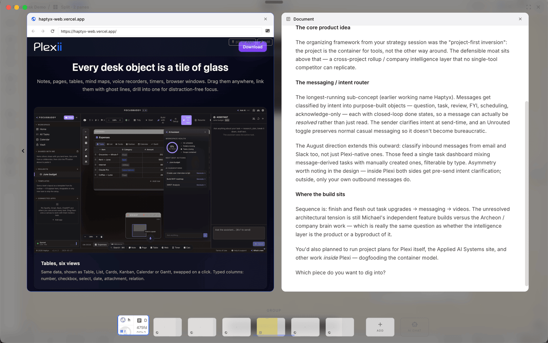
Task: Click the 0% workspace health ring
Action: tap(172, 147)
